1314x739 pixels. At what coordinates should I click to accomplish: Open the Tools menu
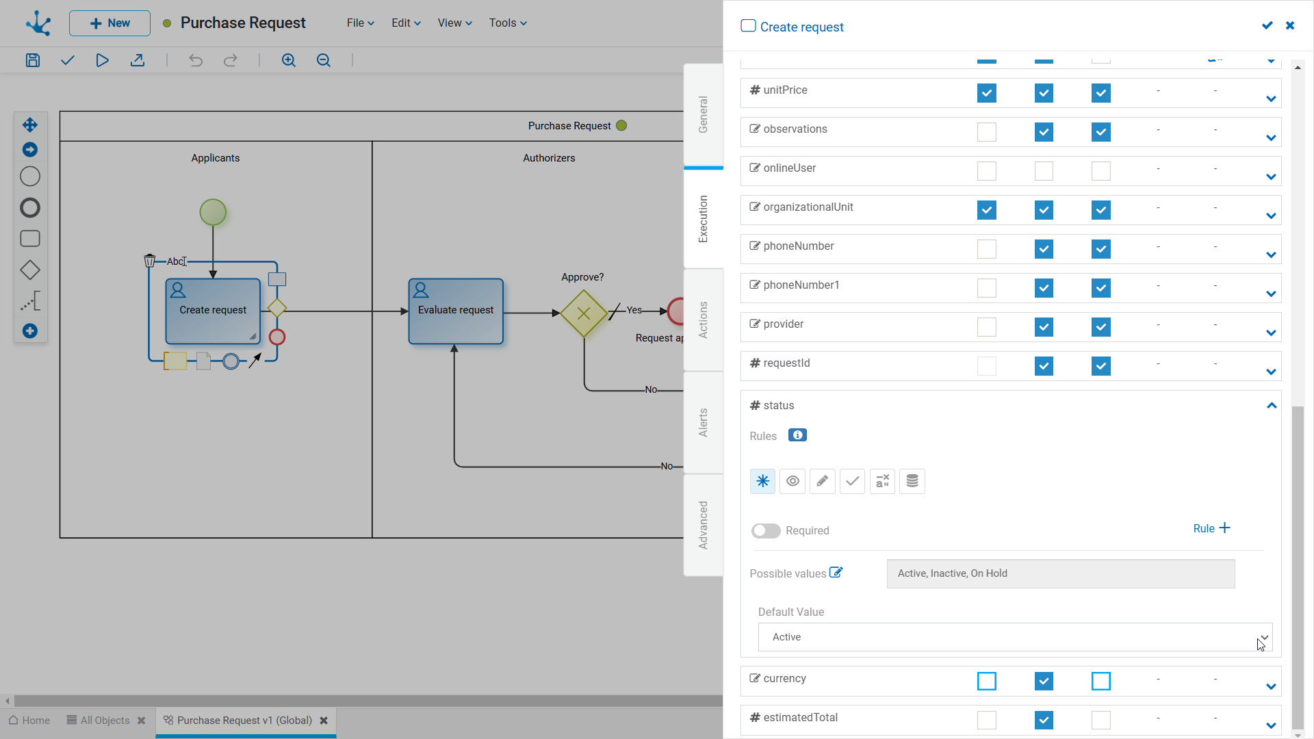coord(508,23)
